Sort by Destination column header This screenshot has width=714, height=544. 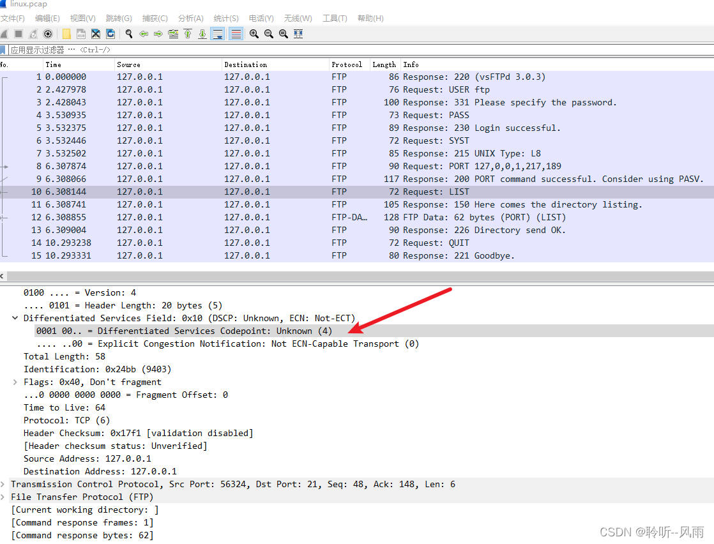[x=275, y=64]
